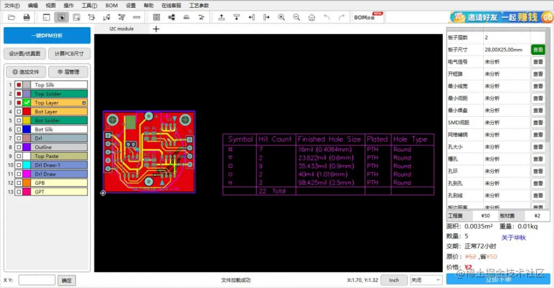Open the BOM menu
554x288 pixels.
(x=112, y=6)
